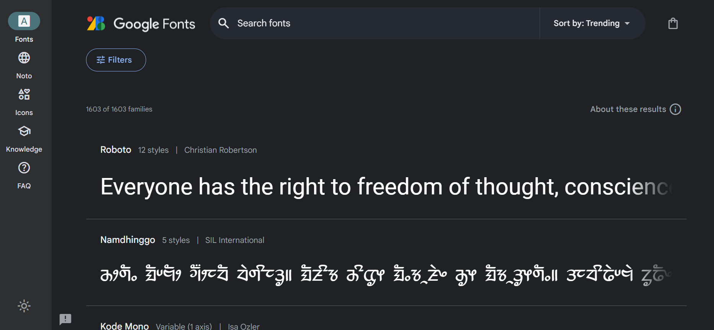
Task: Click the filter sliders icon inside Filters button
Action: click(101, 60)
